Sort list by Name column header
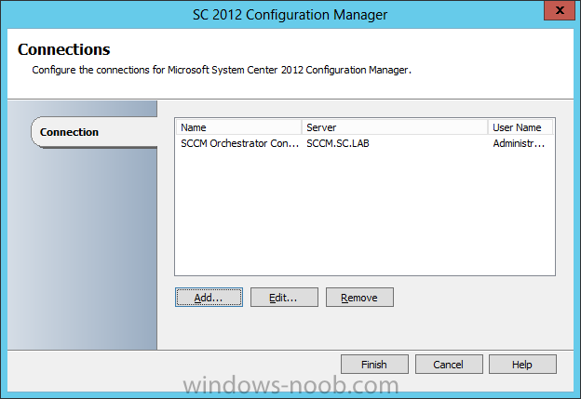Image resolution: width=581 pixels, height=399 pixels. pos(238,127)
